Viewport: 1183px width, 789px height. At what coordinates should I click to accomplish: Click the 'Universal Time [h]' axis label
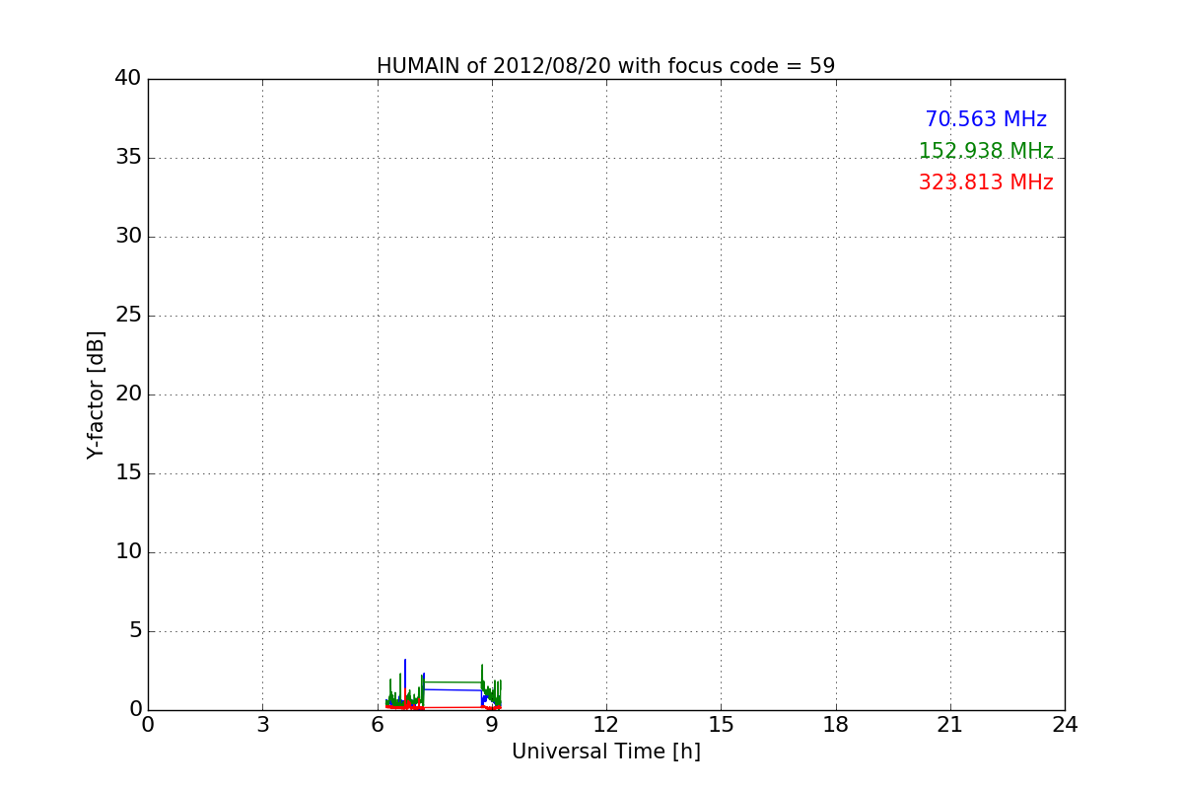point(605,752)
